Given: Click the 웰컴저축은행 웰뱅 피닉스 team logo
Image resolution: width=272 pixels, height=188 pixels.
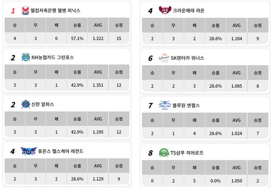Looking at the screenshot, I should coord(25,10).
